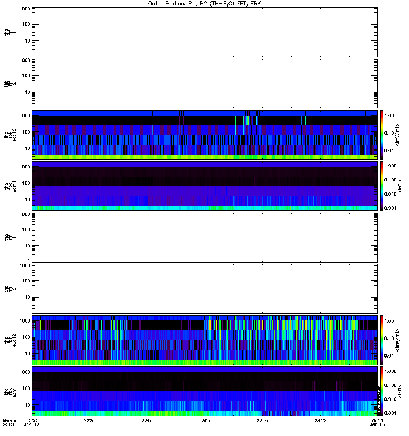Click the 'thc fff 2' axis label
Viewport: 409px width, 436px height.
10,289
